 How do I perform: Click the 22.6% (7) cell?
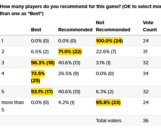(106, 52)
